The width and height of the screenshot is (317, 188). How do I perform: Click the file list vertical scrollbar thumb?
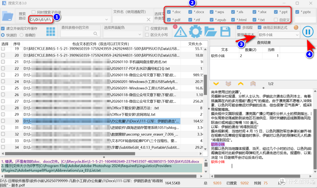pos(205,85)
